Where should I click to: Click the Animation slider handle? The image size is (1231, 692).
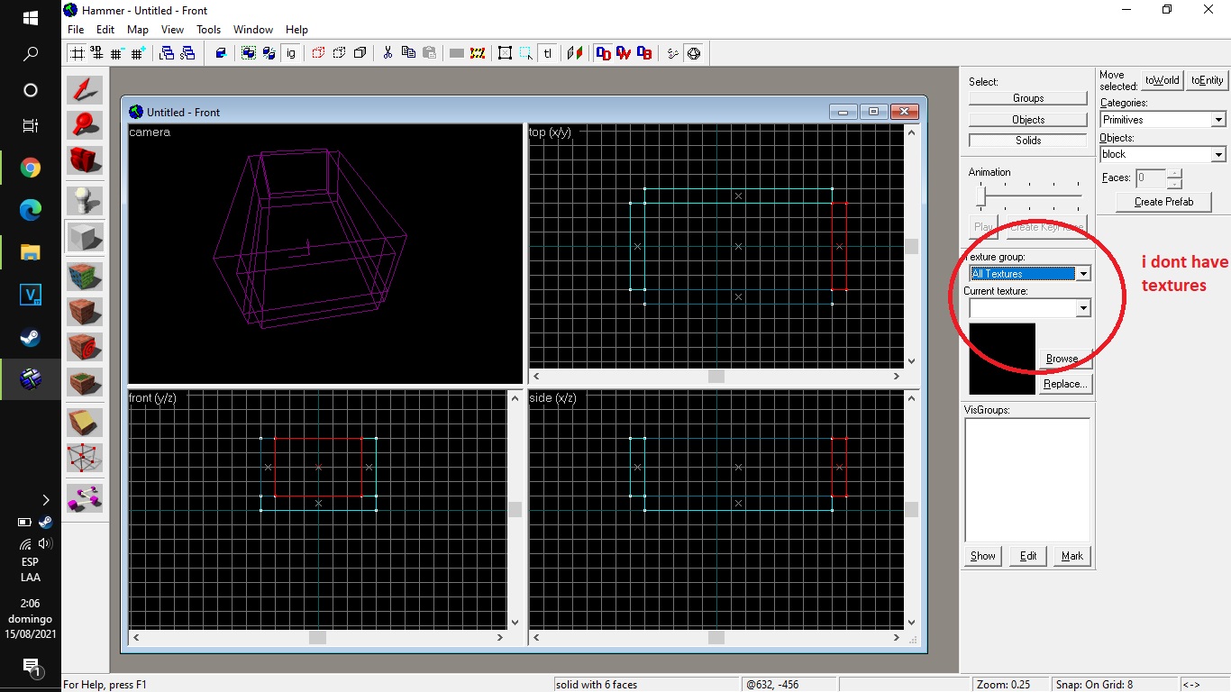980,195
